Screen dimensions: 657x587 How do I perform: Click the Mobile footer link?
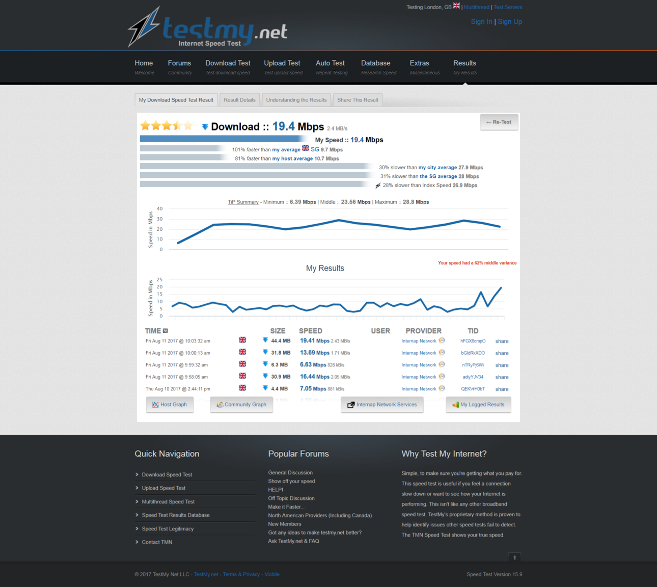tap(272, 574)
